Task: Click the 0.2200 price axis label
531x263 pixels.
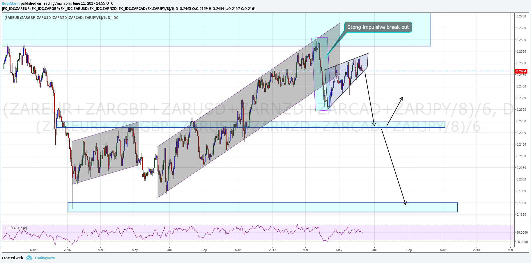Action: click(521, 133)
